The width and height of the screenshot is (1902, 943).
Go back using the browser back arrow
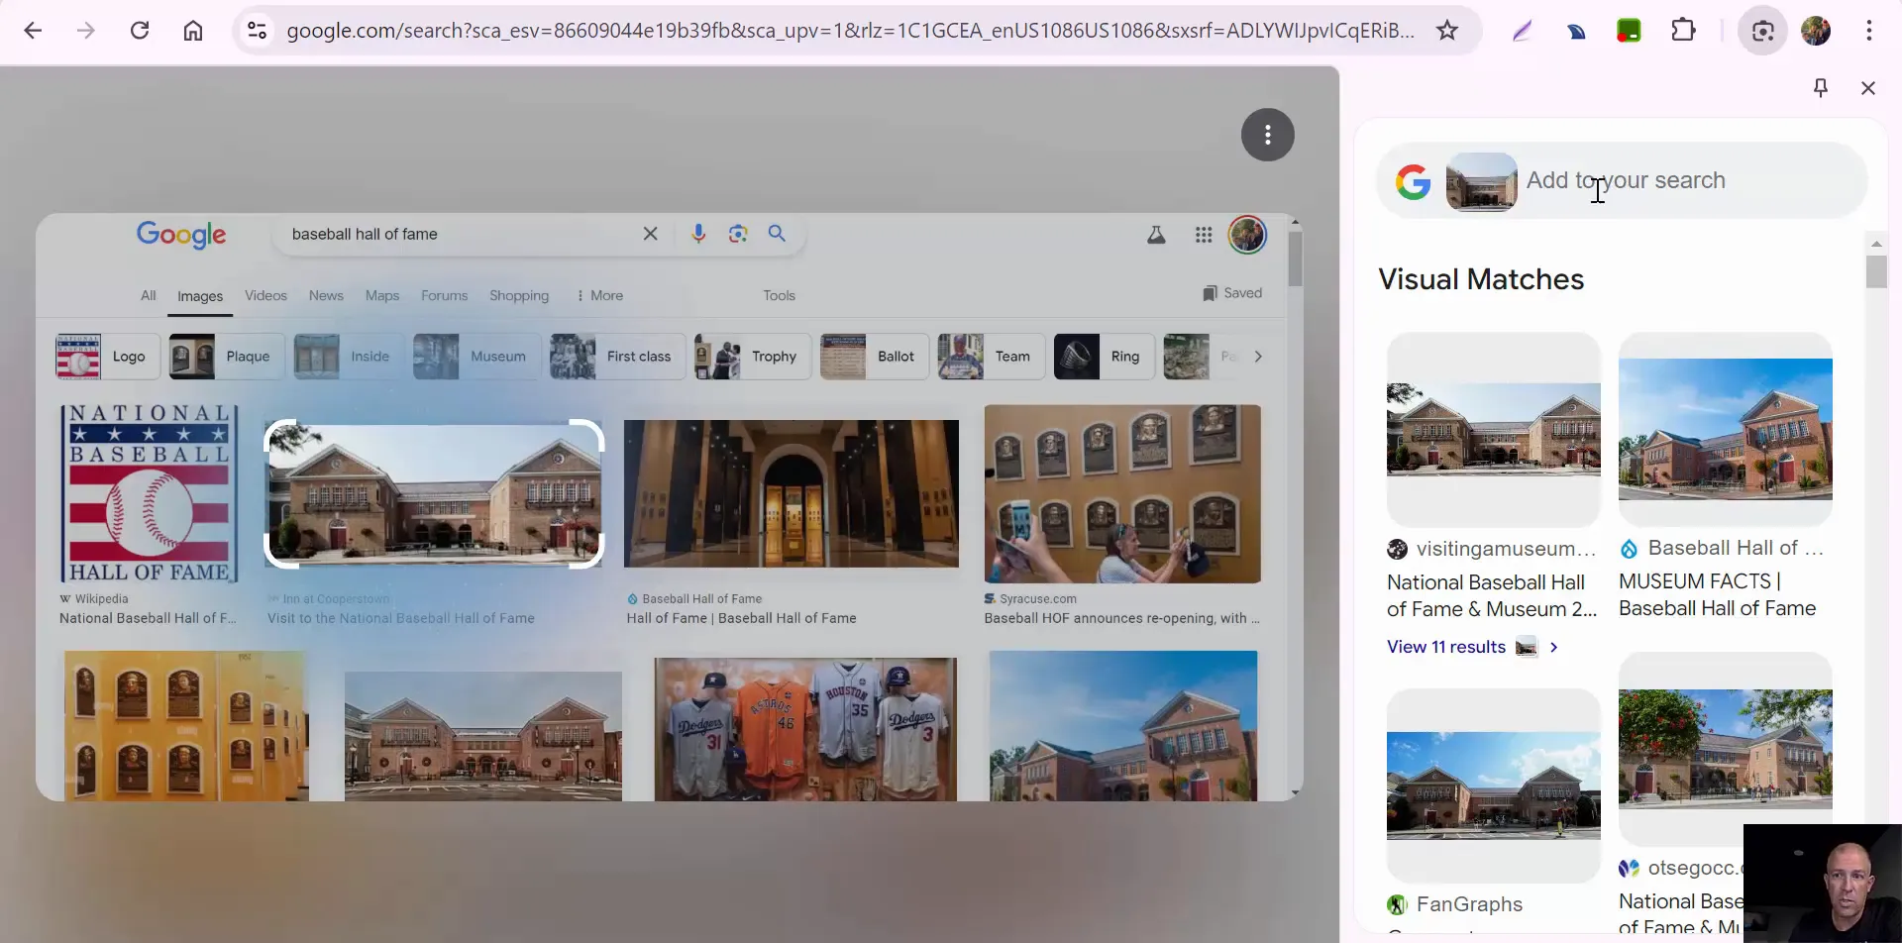pos(33,31)
